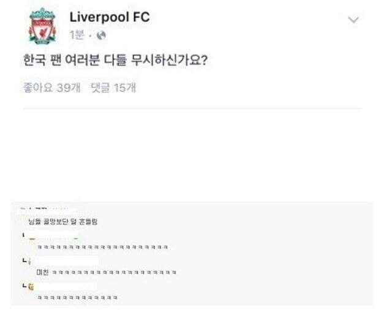Click the reply beginning with '미친'
Image resolution: width=392 pixels, height=310 pixels.
pos(107,271)
